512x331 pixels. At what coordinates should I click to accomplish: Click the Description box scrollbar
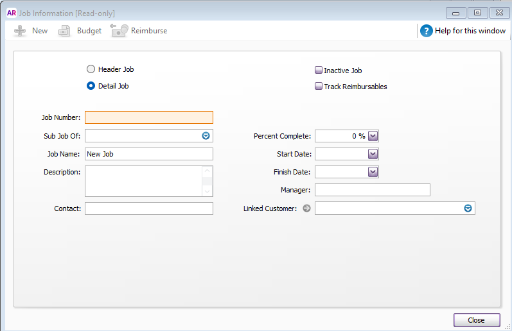coord(207,181)
